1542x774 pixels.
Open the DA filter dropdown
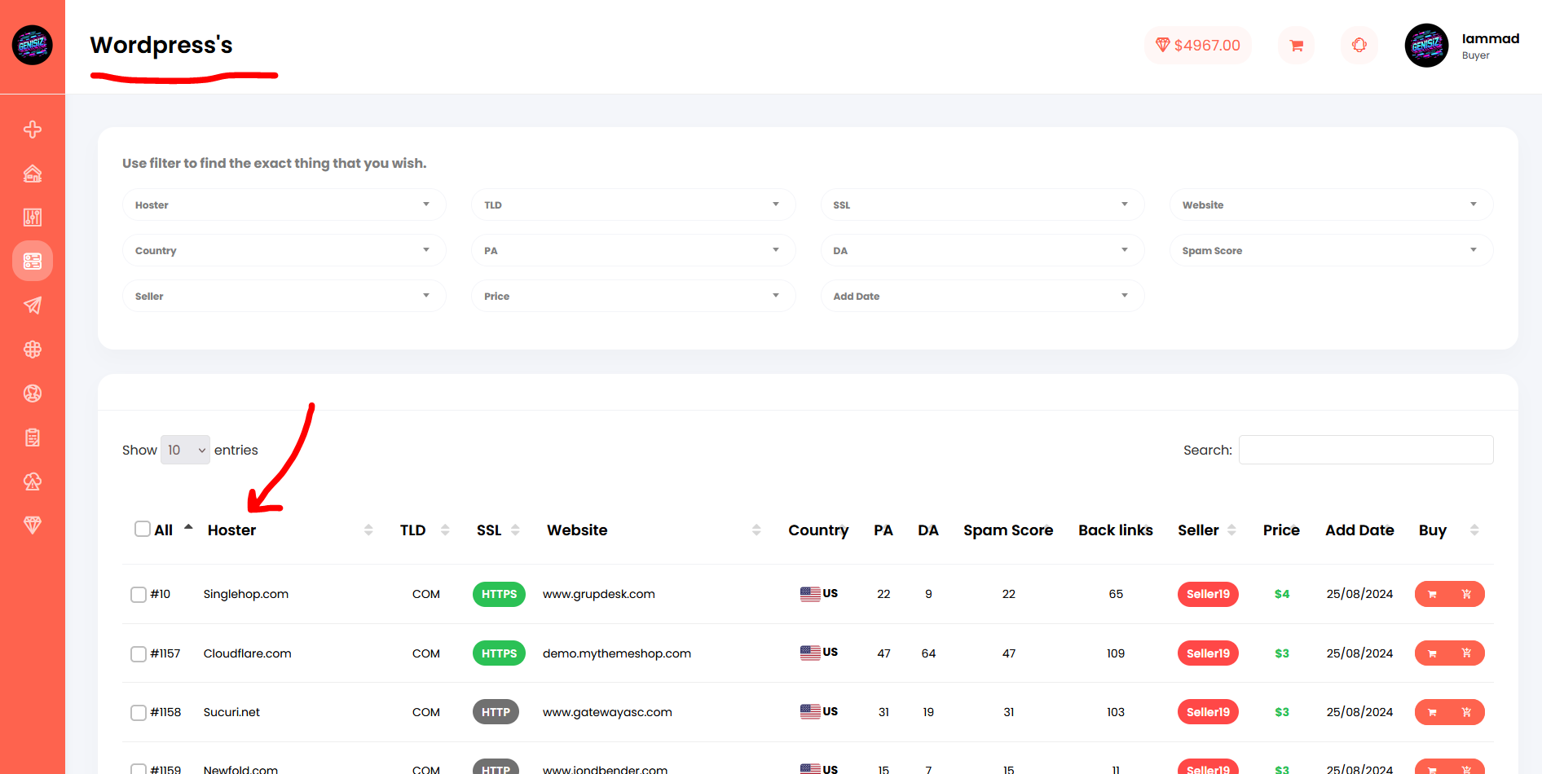click(x=982, y=250)
